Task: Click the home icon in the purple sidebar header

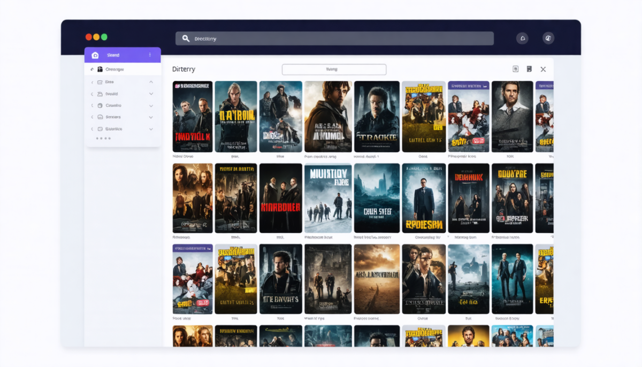Action: [95, 55]
